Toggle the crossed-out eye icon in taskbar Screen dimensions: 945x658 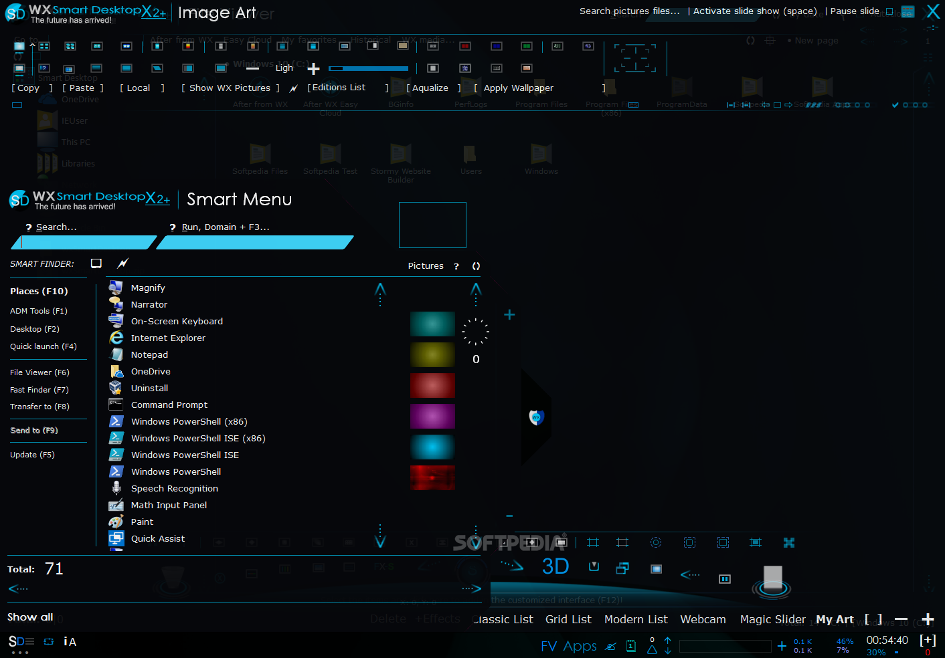611,647
